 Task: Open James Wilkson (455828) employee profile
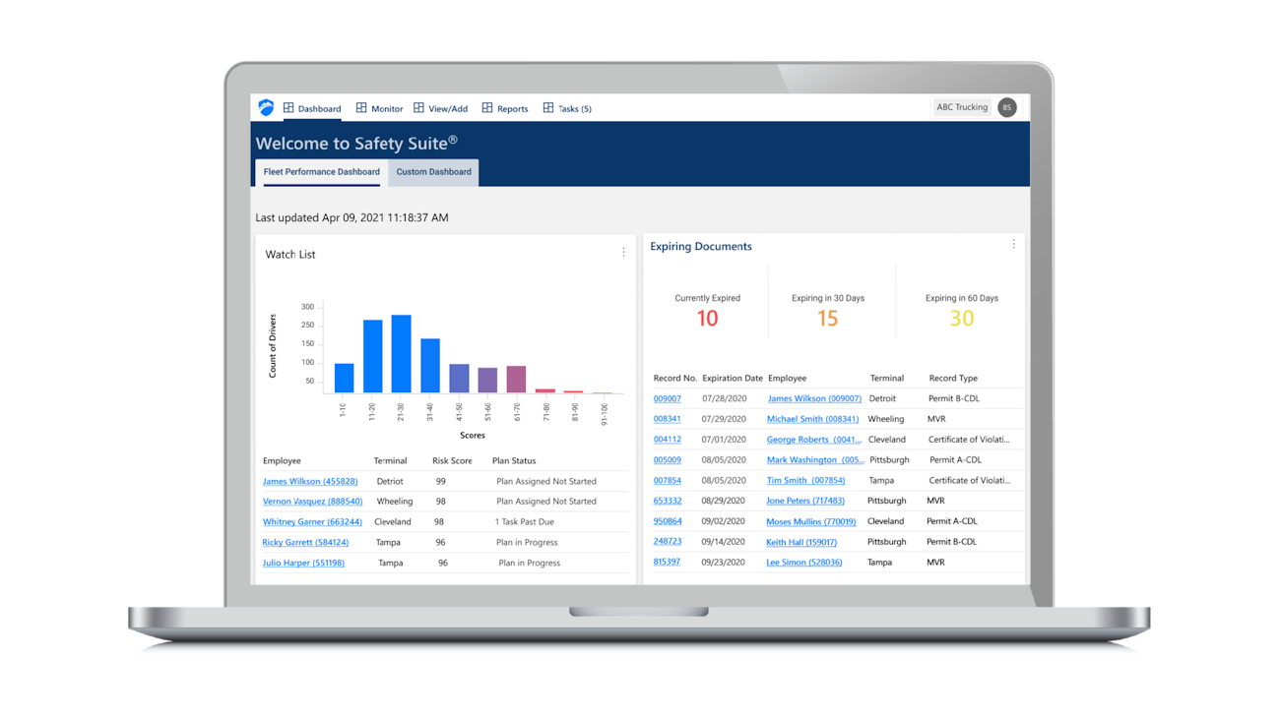pyautogui.click(x=312, y=481)
